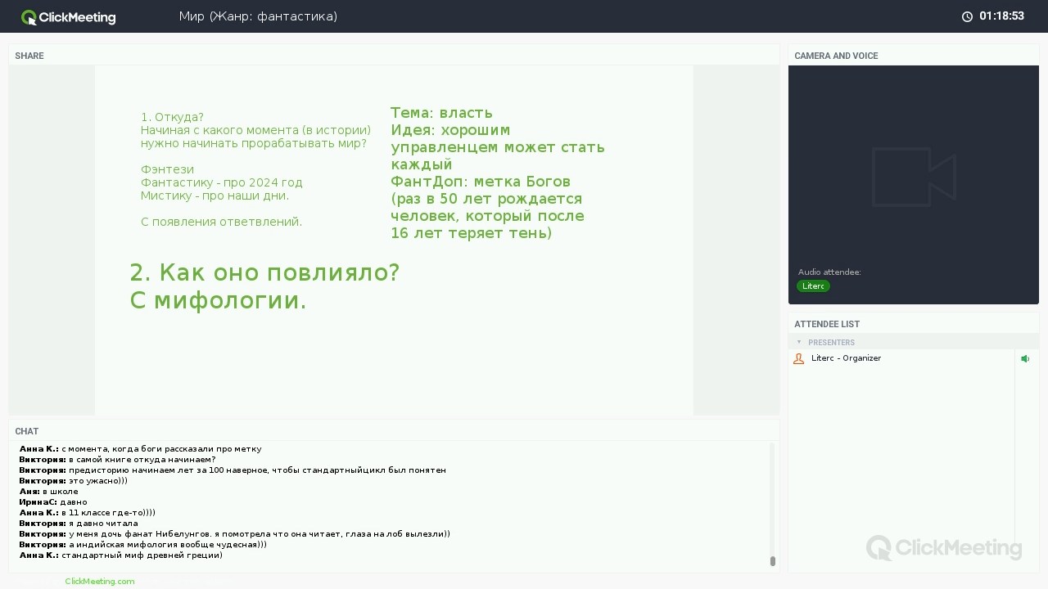Screen dimensions: 1048x589
Task: Click the ClickMeeting logo in header
Action: coord(69,17)
